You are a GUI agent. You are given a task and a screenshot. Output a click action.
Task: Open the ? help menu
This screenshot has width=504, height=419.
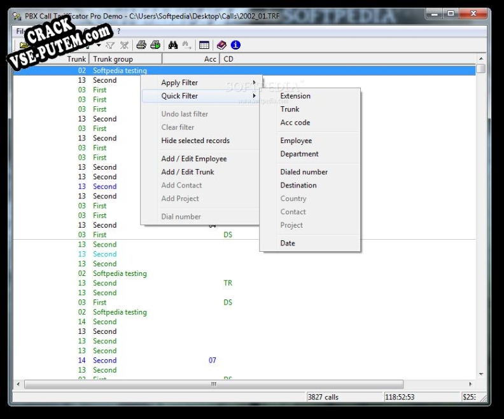pos(118,31)
